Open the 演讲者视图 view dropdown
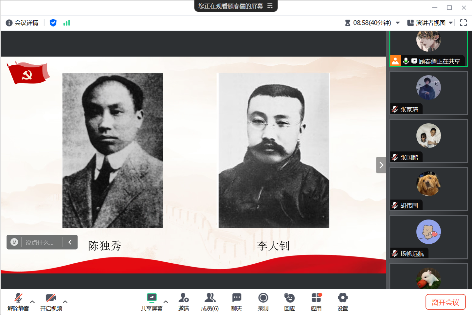The height and width of the screenshot is (315, 472). (430, 23)
